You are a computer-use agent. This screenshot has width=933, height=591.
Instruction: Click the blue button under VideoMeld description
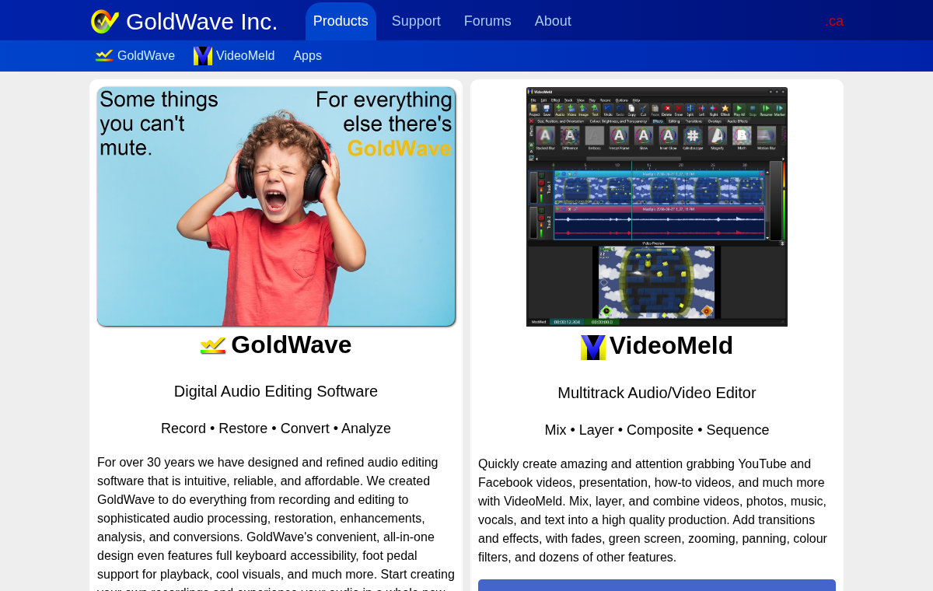click(657, 585)
